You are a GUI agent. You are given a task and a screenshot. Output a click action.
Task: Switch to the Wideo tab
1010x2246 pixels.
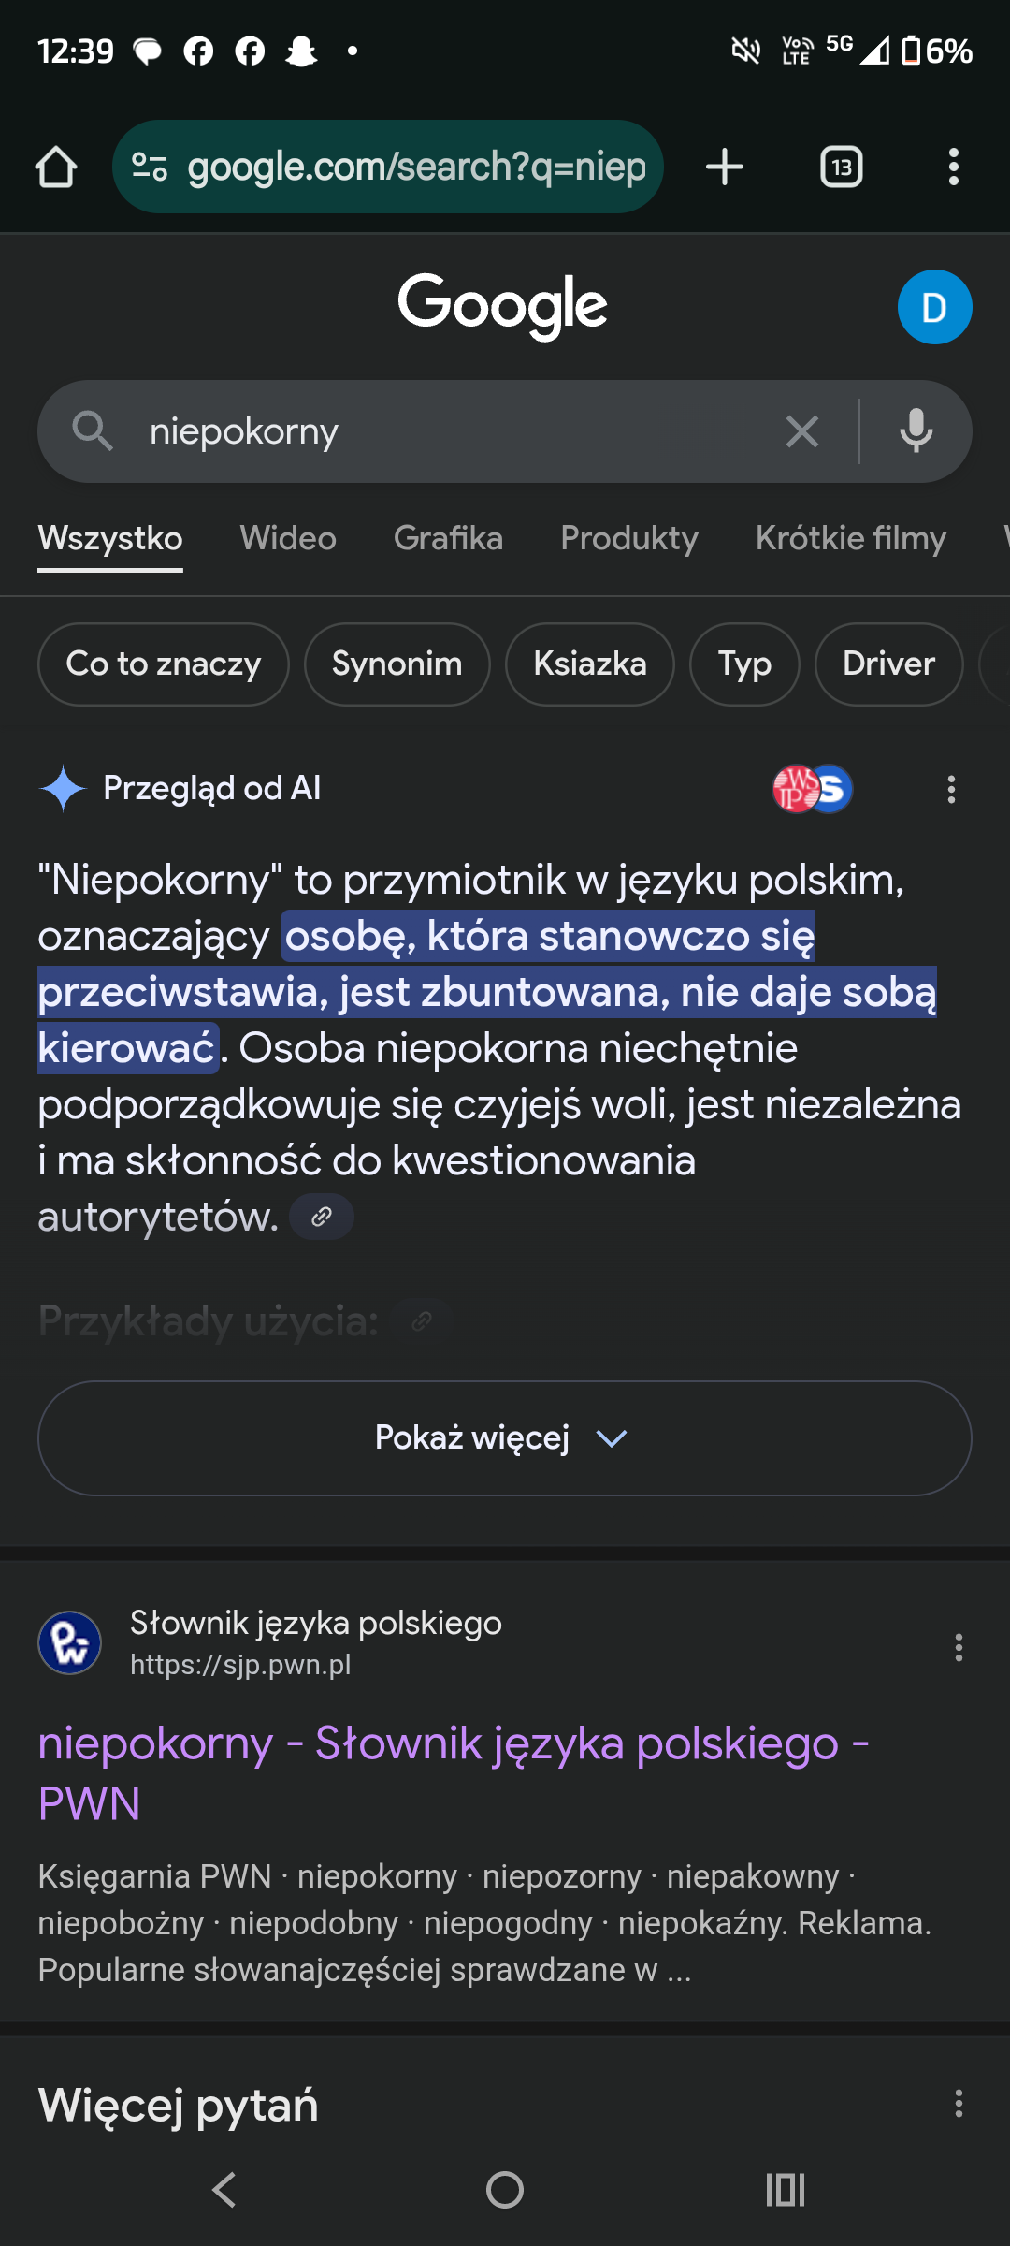[x=288, y=538]
